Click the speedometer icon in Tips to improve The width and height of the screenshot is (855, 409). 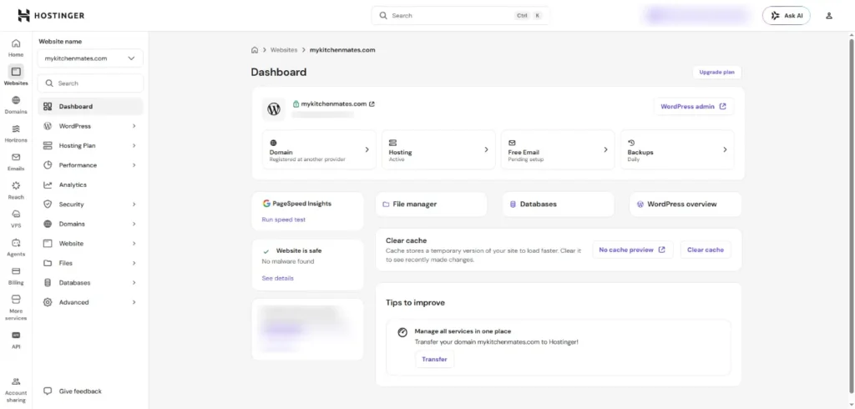tap(402, 332)
